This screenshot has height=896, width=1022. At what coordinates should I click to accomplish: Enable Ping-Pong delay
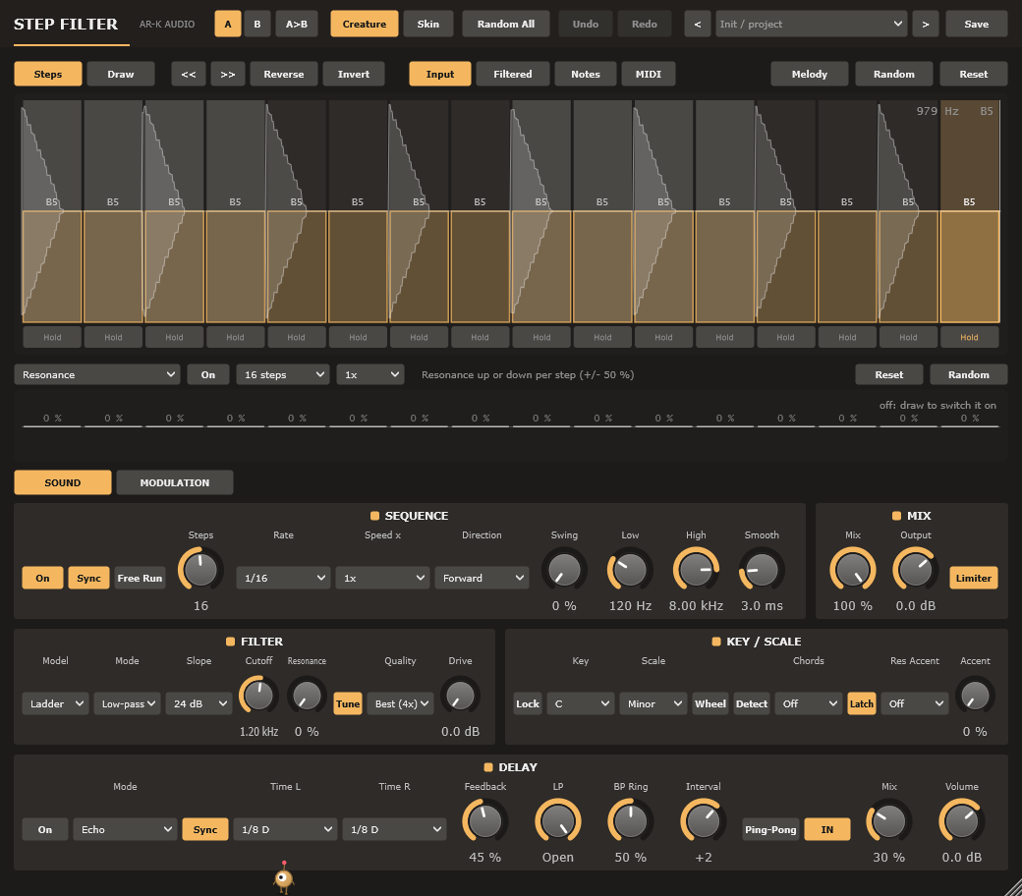point(770,829)
